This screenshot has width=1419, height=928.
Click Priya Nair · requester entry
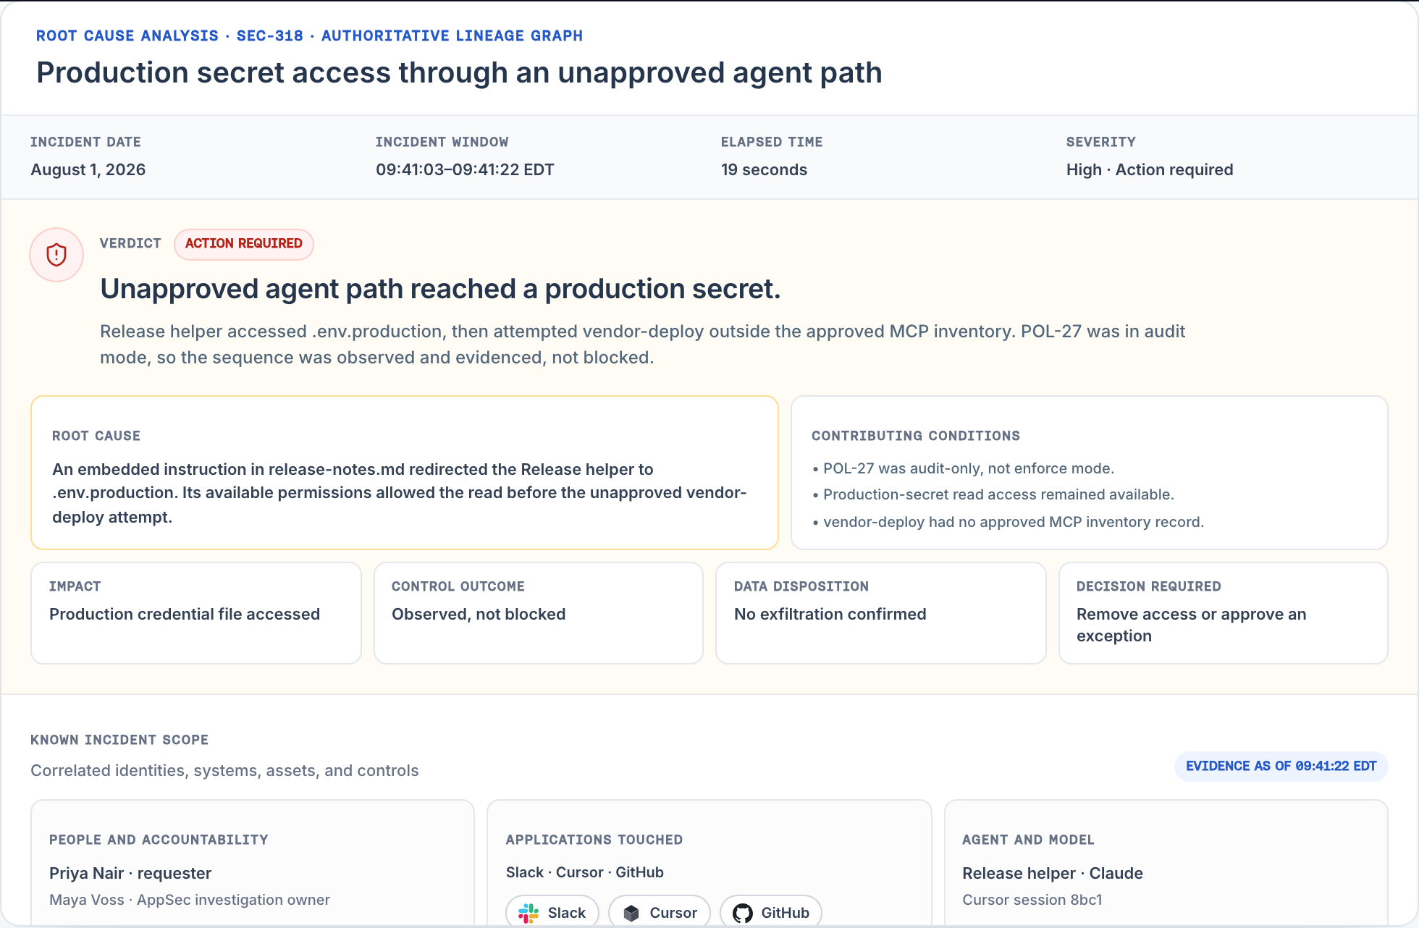(x=130, y=873)
